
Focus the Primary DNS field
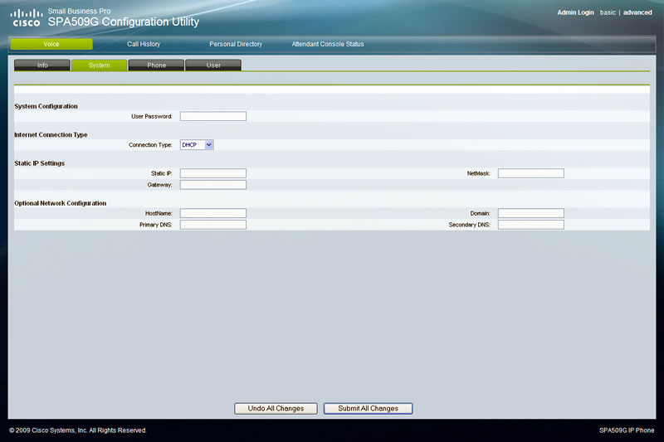tap(213, 225)
